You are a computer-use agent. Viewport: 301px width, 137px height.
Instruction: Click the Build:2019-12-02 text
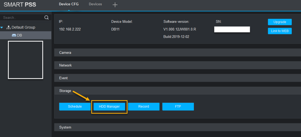176,37
